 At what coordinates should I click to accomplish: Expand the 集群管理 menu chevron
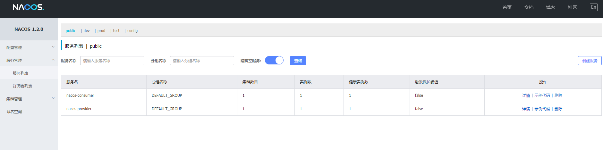pos(53,98)
